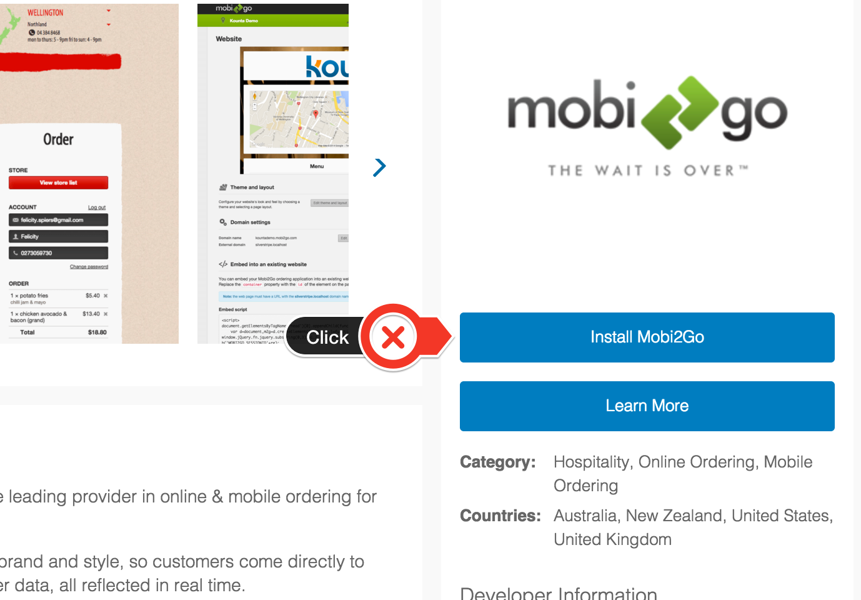Click the Learn More button
861x600 pixels.
[x=647, y=406]
